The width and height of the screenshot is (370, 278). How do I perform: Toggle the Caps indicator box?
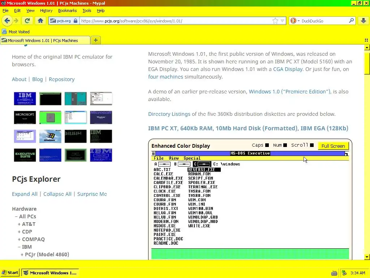(x=267, y=145)
